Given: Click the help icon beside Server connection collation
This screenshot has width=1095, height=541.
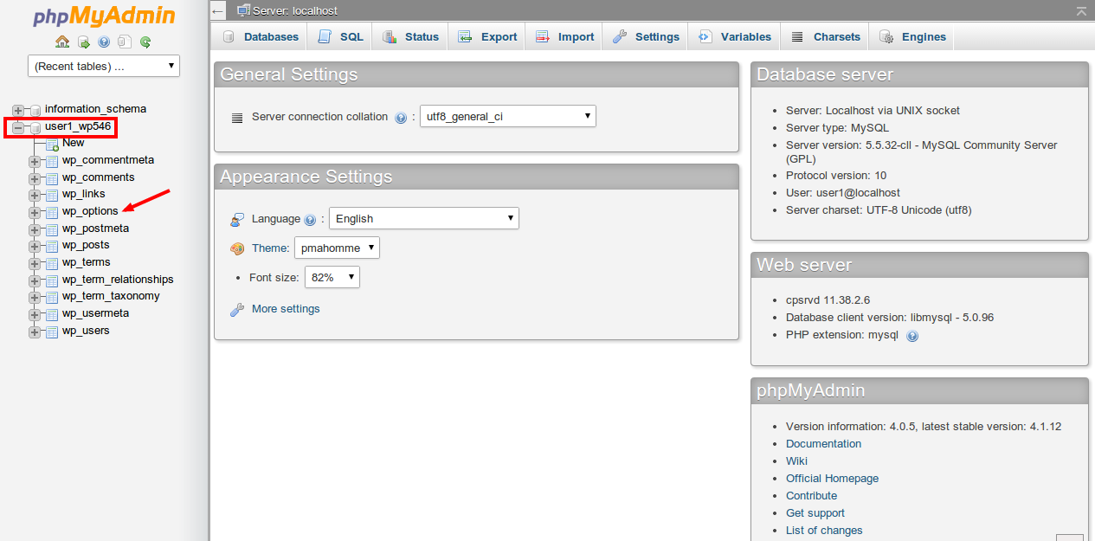Looking at the screenshot, I should (401, 116).
